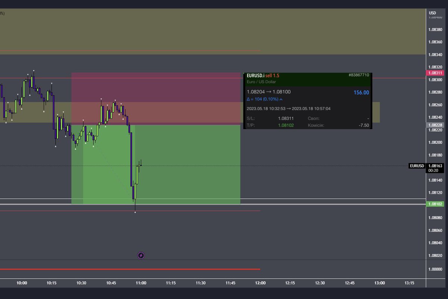
Task: Click the 00:20 bar countdown timer
Action: tap(433, 171)
